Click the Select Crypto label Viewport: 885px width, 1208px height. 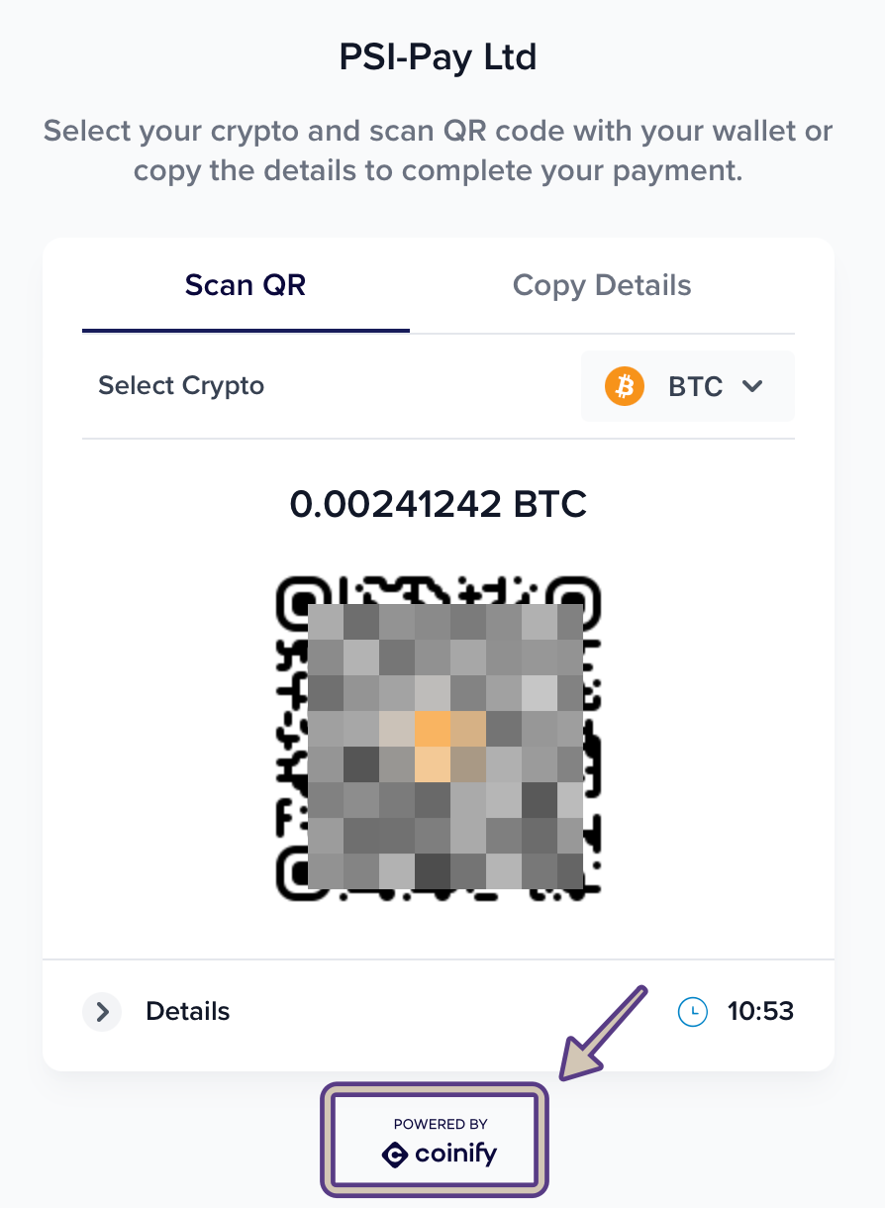pos(181,386)
